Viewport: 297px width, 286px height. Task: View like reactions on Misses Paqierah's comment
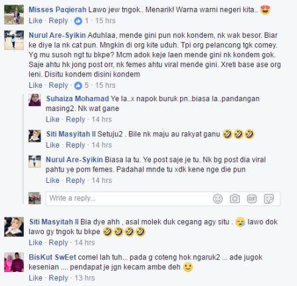point(81,21)
